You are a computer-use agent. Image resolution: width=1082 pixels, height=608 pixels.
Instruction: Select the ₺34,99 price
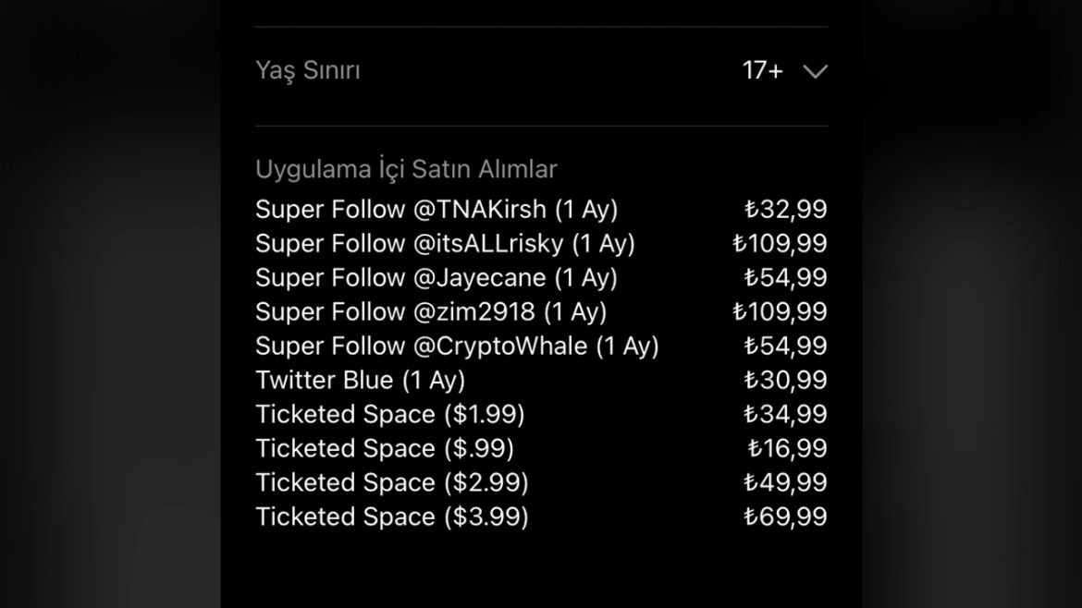click(785, 414)
